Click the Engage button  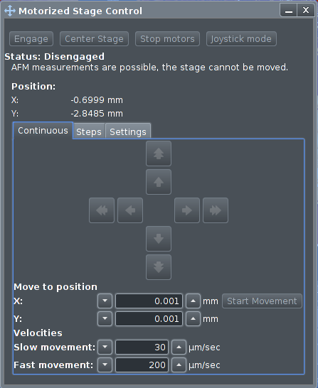point(31,39)
